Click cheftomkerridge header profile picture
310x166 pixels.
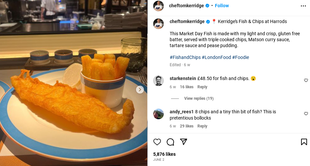pyautogui.click(x=158, y=6)
